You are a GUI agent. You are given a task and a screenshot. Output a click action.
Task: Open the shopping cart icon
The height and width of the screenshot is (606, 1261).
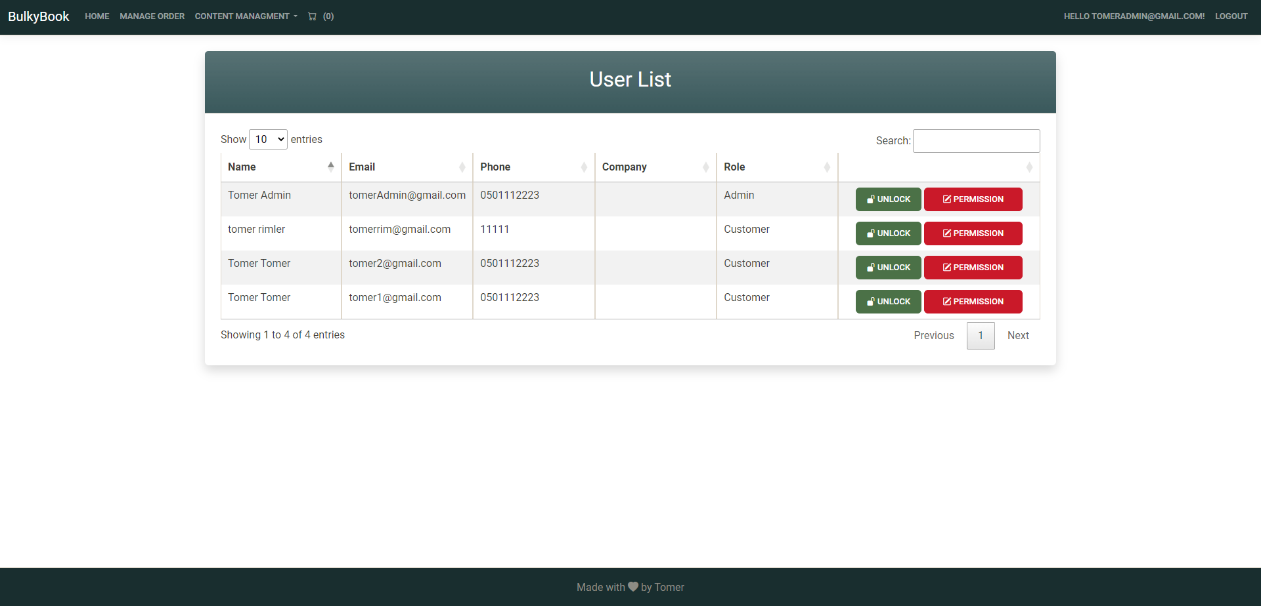point(313,16)
